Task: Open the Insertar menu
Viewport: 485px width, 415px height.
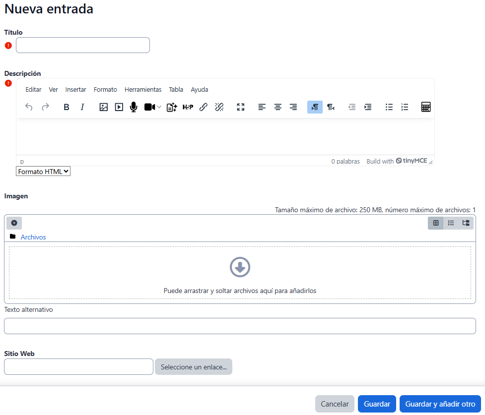Action: click(76, 90)
